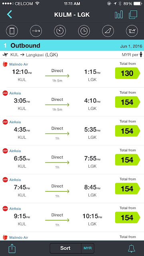Open the 9:15 PM AirAsia flight row
The width and height of the screenshot is (144, 256).
click(x=72, y=218)
